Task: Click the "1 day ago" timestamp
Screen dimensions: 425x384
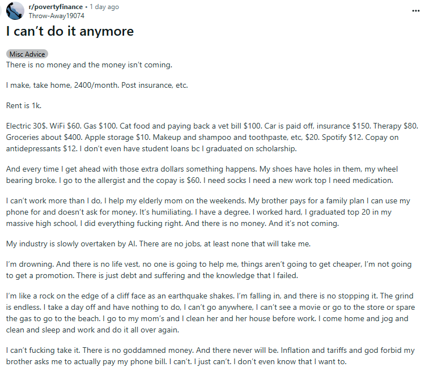Action: coord(104,7)
